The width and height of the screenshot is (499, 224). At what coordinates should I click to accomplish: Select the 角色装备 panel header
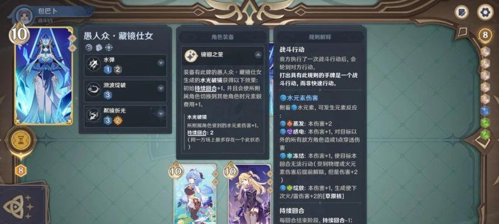tap(222, 37)
